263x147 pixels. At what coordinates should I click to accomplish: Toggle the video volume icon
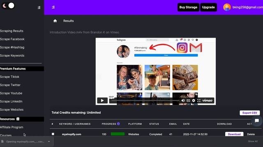pyautogui.click(x=183, y=100)
